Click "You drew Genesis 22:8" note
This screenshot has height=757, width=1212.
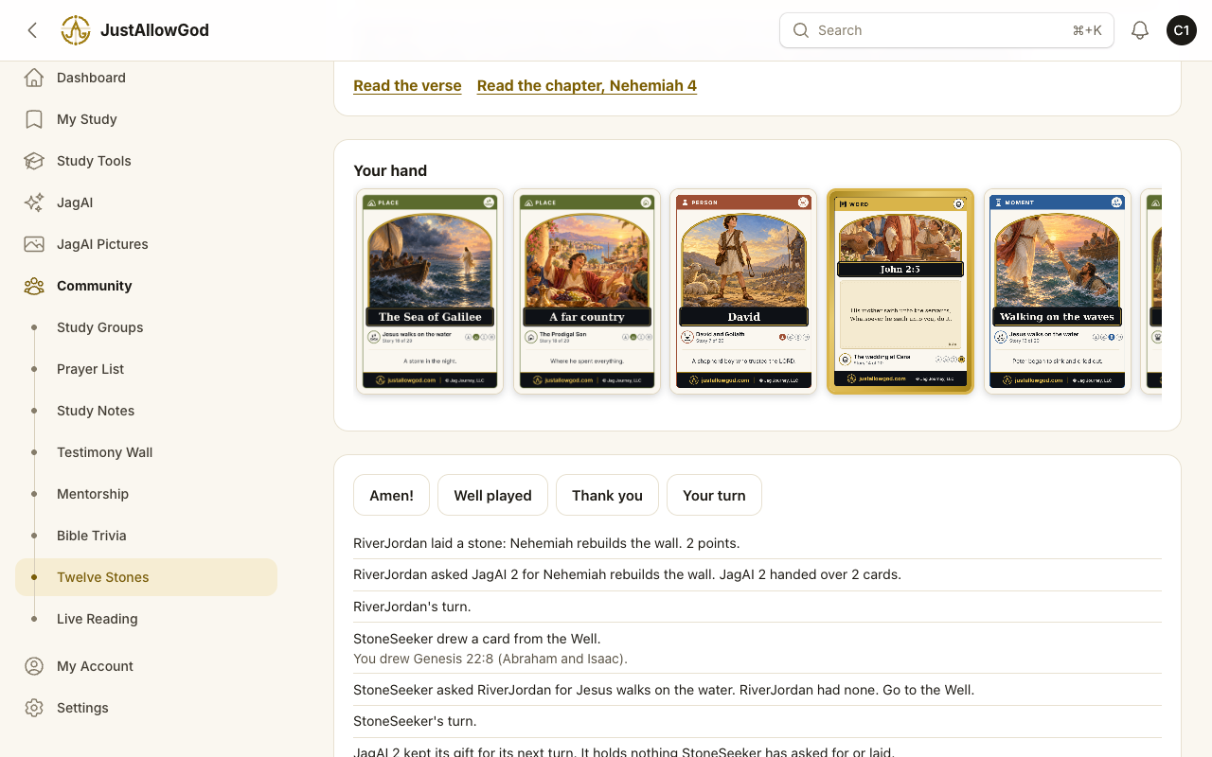[490, 659]
